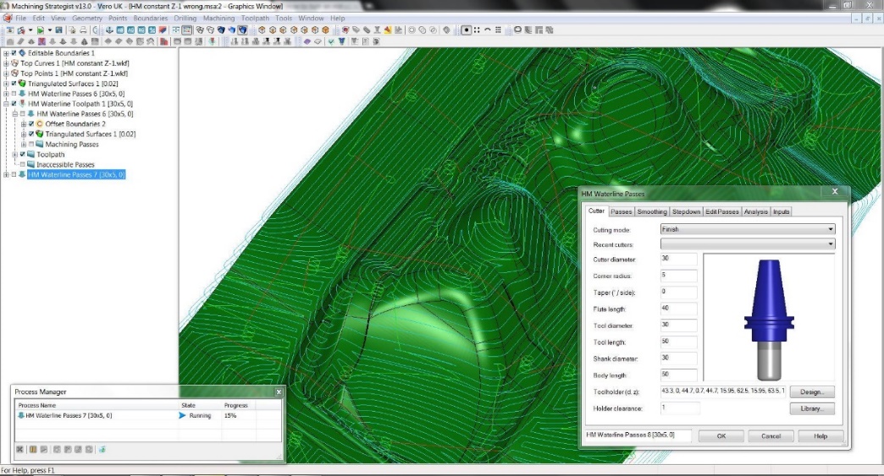
Task: Switch to the Analysis tab
Action: tap(755, 211)
